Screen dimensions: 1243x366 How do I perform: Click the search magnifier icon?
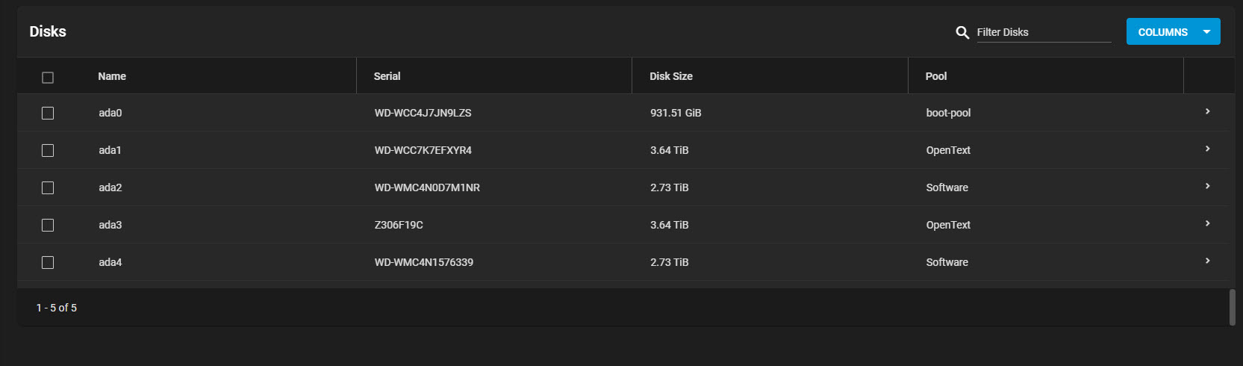[x=962, y=32]
